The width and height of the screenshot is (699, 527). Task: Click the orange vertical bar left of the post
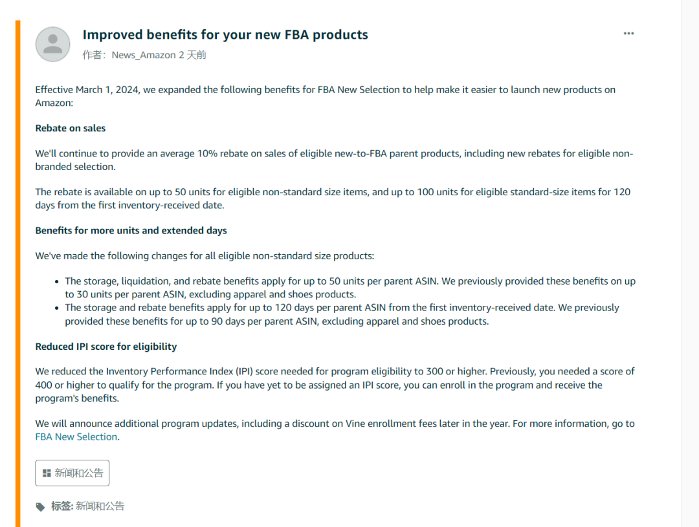click(x=17, y=272)
